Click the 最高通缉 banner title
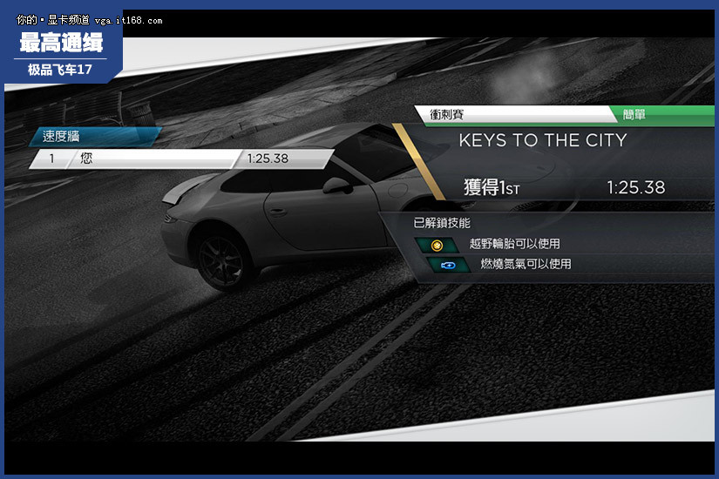Viewport: 719px width, 479px height. coord(61,43)
